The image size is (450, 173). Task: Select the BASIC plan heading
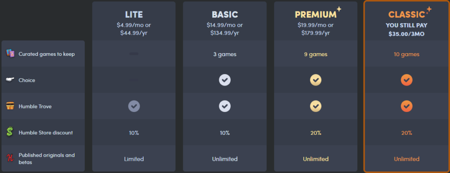coord(225,14)
